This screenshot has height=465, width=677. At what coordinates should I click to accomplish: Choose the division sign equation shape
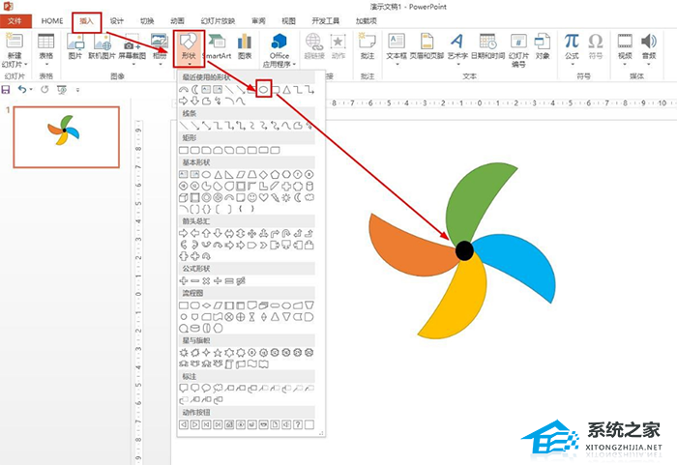(218, 281)
